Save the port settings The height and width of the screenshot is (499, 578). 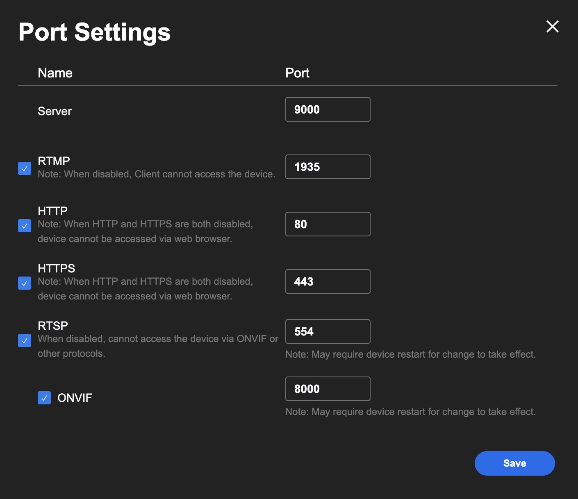tap(515, 463)
